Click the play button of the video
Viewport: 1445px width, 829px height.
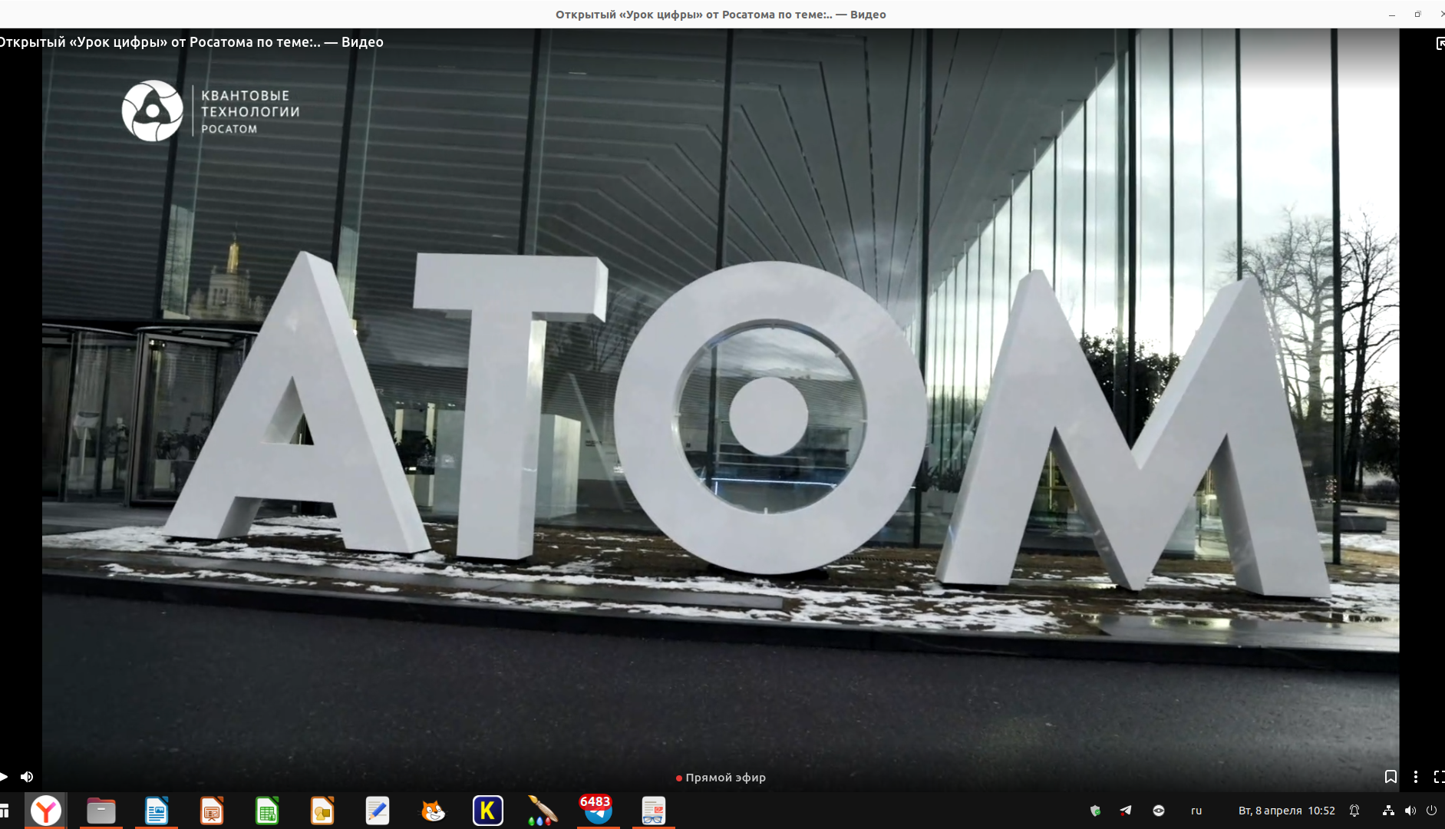pos(4,777)
